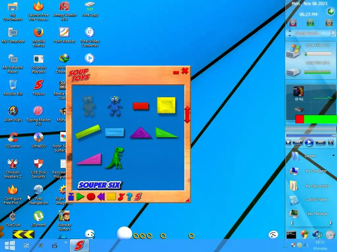Select the green right-triangle wedge
The width and height of the screenshot is (337, 252).
[x=166, y=133]
